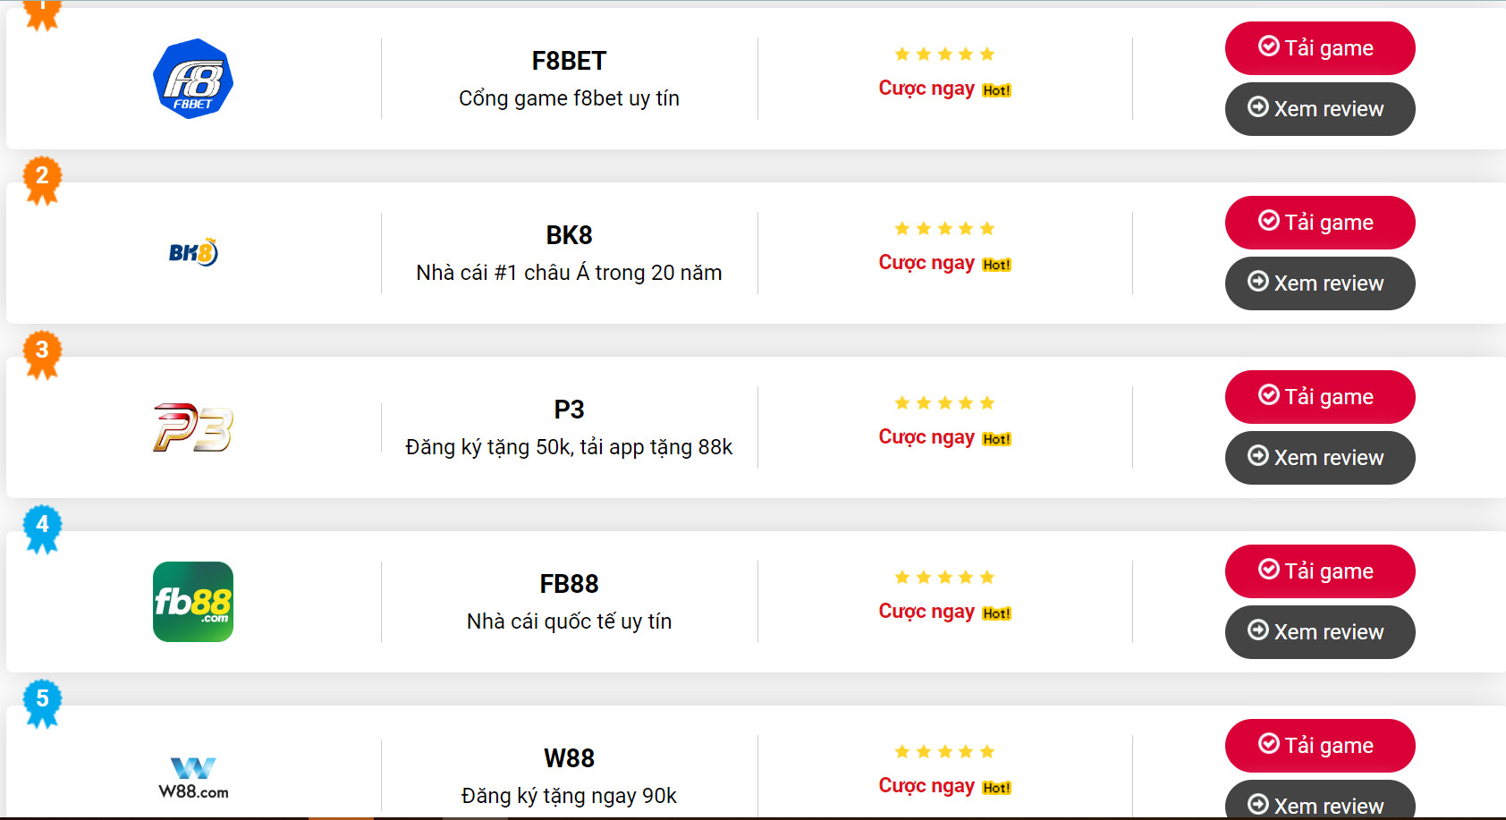Image resolution: width=1506 pixels, height=820 pixels.
Task: Follow the Cược ngay link for BK8
Action: click(x=927, y=263)
